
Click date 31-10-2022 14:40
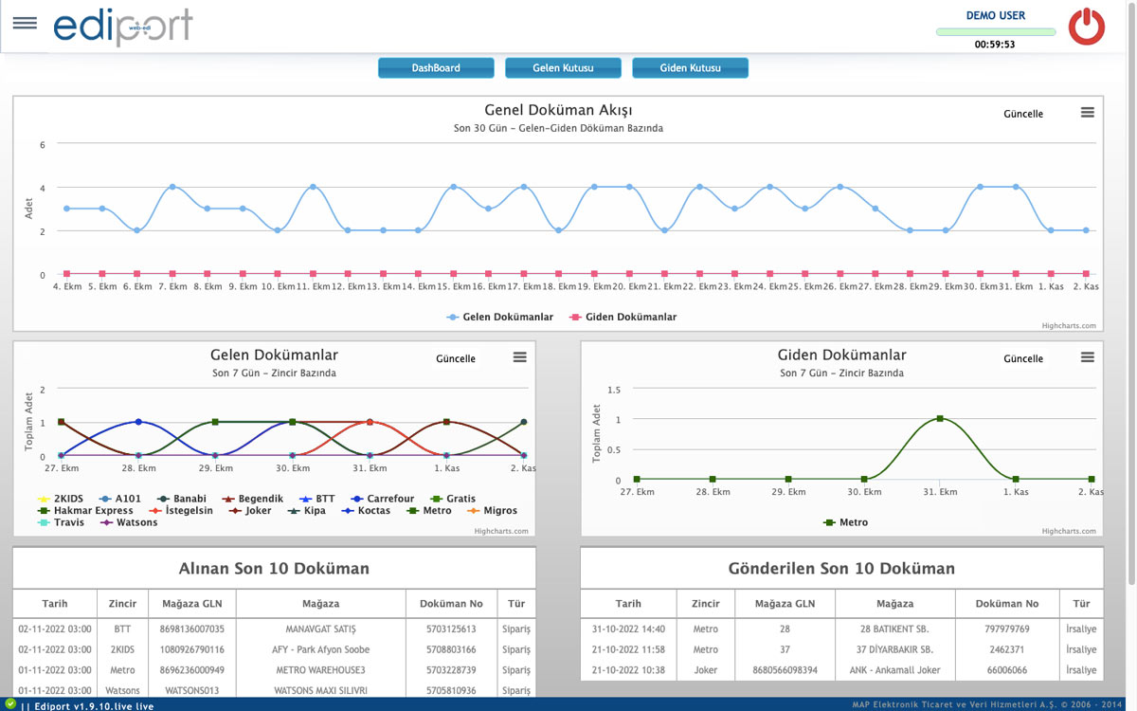628,629
